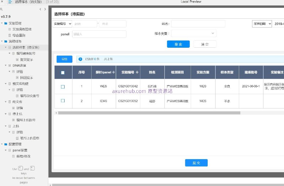Click the page title tab 选择样本 (待实验)
Image resolution: width=284 pixels, height=186 pixels.
coord(28,2)
